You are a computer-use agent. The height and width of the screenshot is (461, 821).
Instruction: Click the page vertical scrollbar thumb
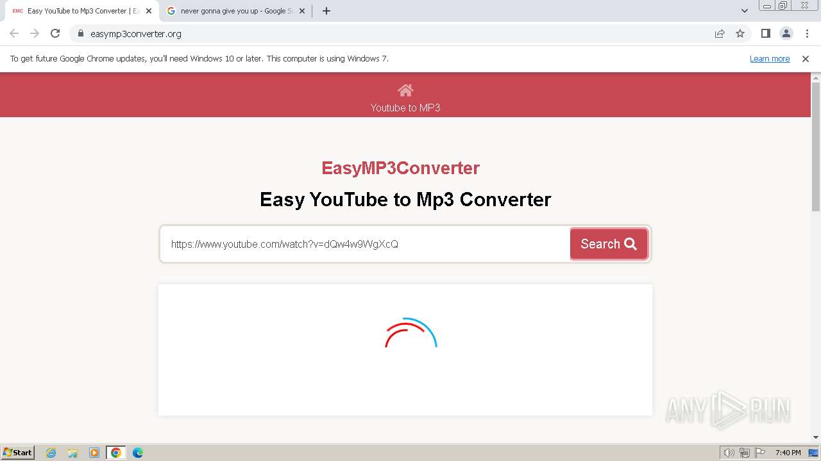click(x=816, y=146)
